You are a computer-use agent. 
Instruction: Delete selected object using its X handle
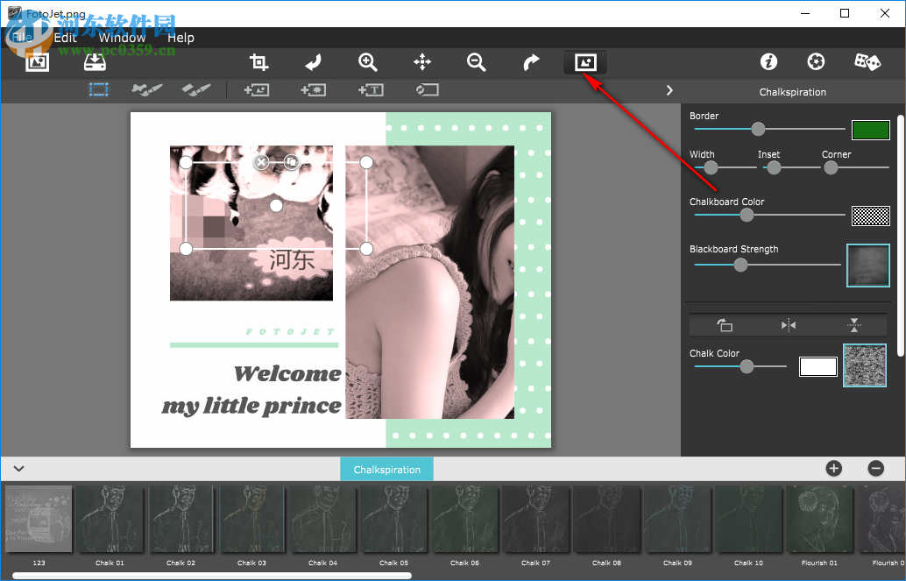261,162
